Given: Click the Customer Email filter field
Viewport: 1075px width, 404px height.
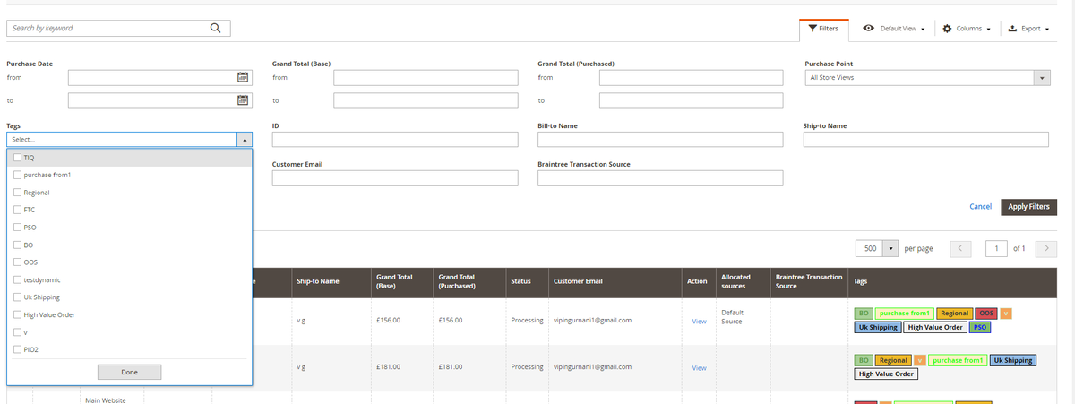Looking at the screenshot, I should pyautogui.click(x=395, y=178).
